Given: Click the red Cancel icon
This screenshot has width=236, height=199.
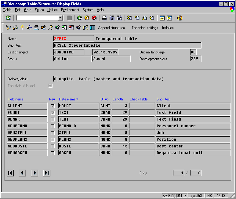Looking at the screenshot, I should click(94, 18).
